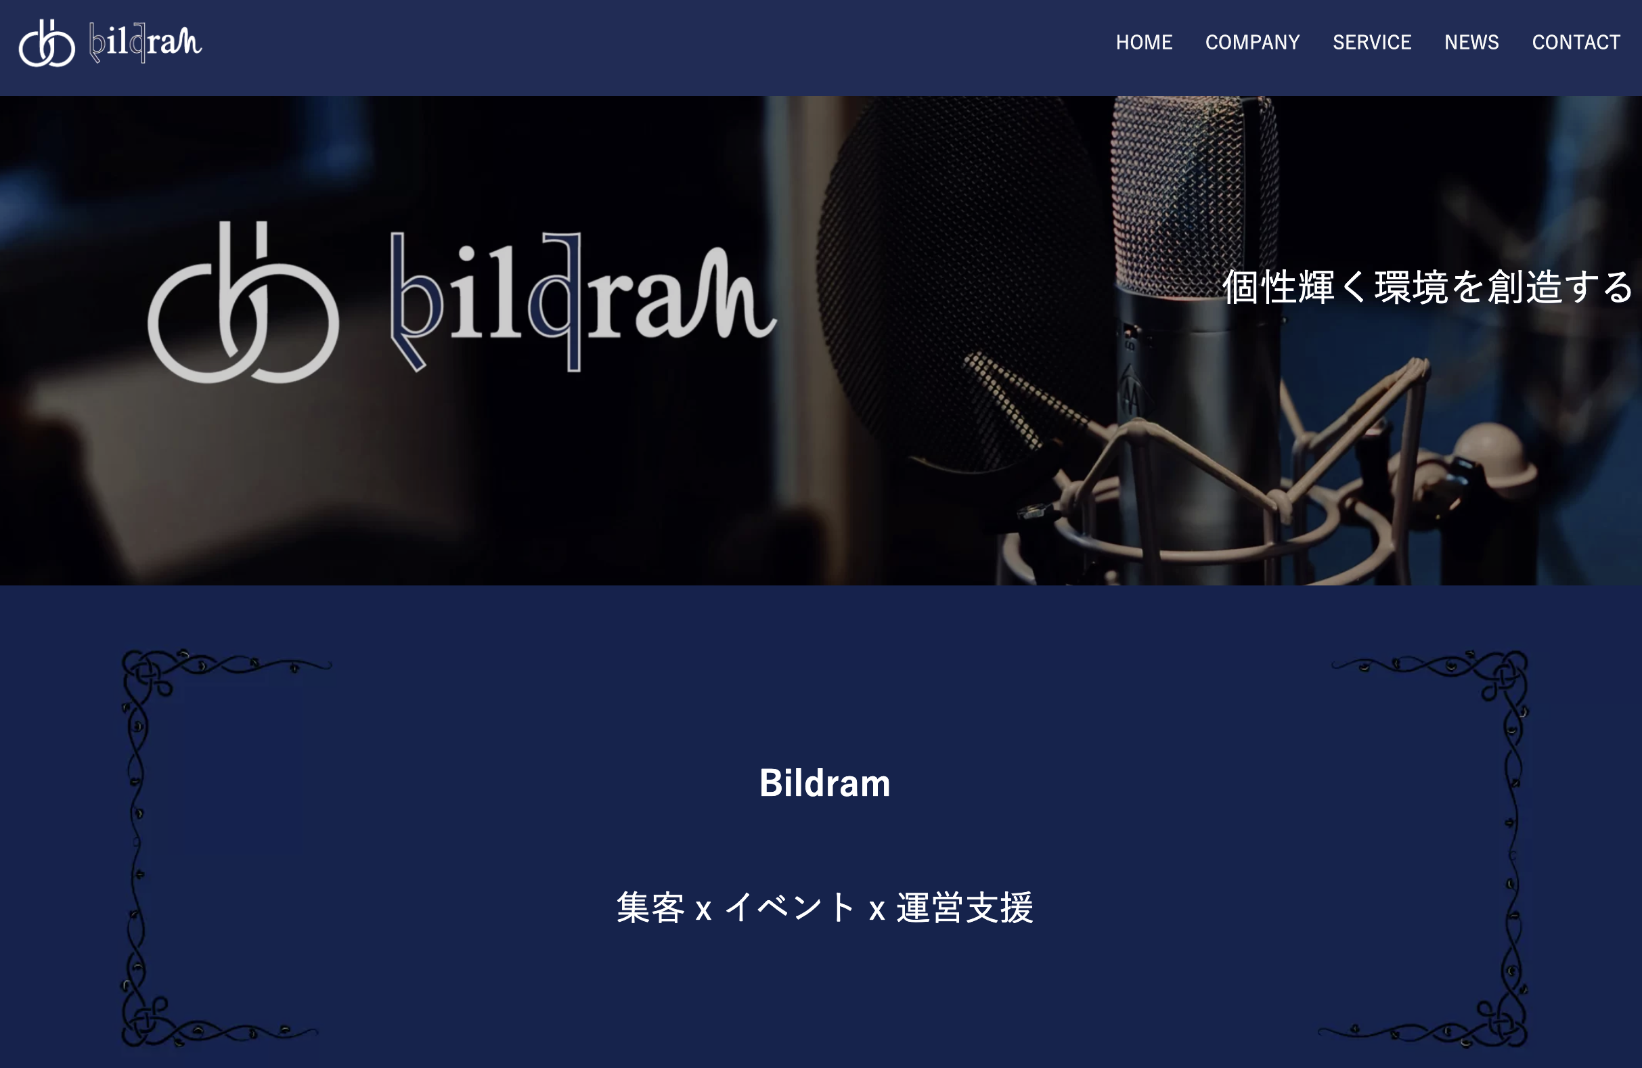Image resolution: width=1642 pixels, height=1068 pixels.
Task: Click the NEWS navigation menu item
Action: click(x=1471, y=42)
